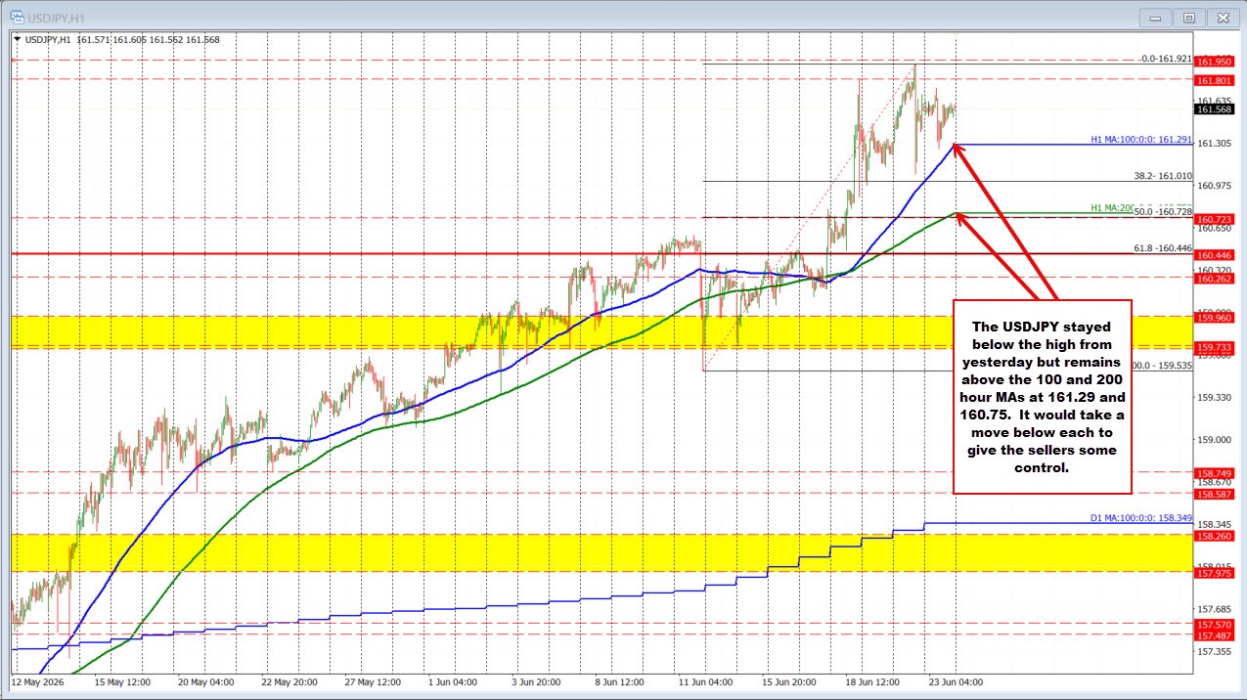Click the 1 Jun 04:00 time label
The image size is (1247, 700).
click(x=453, y=681)
